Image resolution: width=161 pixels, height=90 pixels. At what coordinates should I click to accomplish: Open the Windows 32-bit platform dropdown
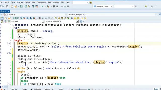click(x=111, y=6)
